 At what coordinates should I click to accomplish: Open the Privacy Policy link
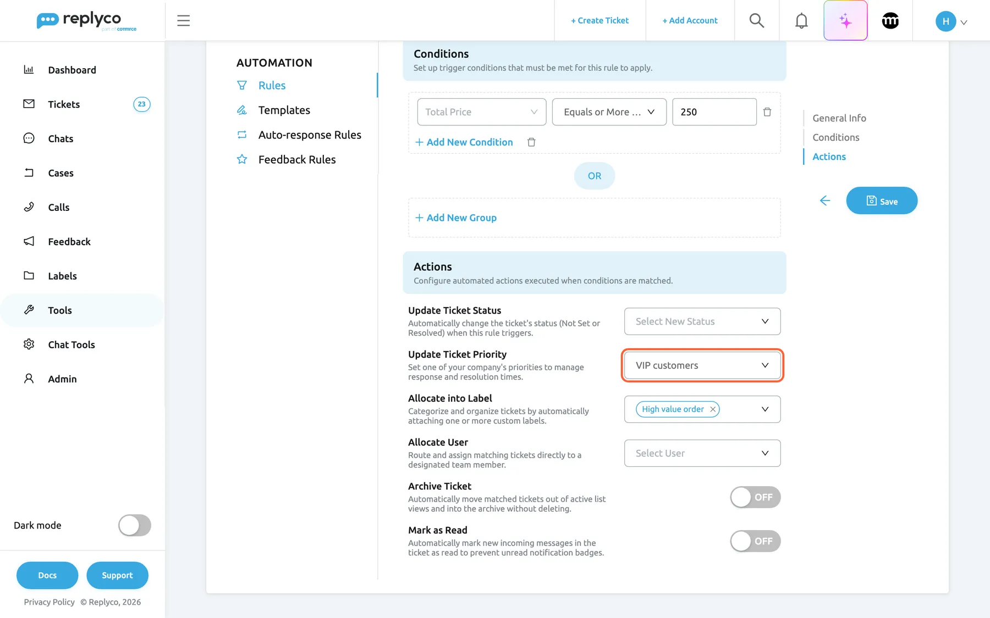tap(49, 602)
